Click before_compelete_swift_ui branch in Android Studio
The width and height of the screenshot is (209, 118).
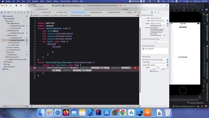[x=184, y=106]
